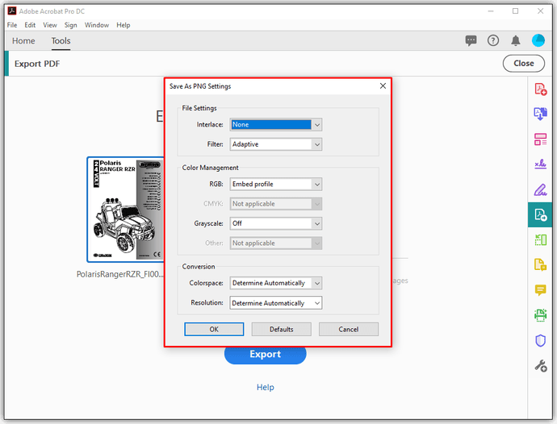Expand the Colorspace dropdown
Image resolution: width=557 pixels, height=424 pixels.
[x=276, y=283]
